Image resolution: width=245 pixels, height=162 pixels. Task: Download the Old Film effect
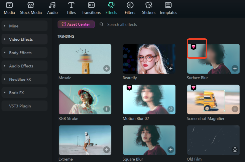[x=235, y=149]
